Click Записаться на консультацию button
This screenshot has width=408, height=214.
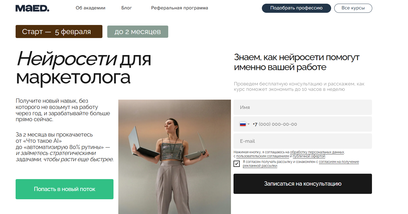point(302,184)
